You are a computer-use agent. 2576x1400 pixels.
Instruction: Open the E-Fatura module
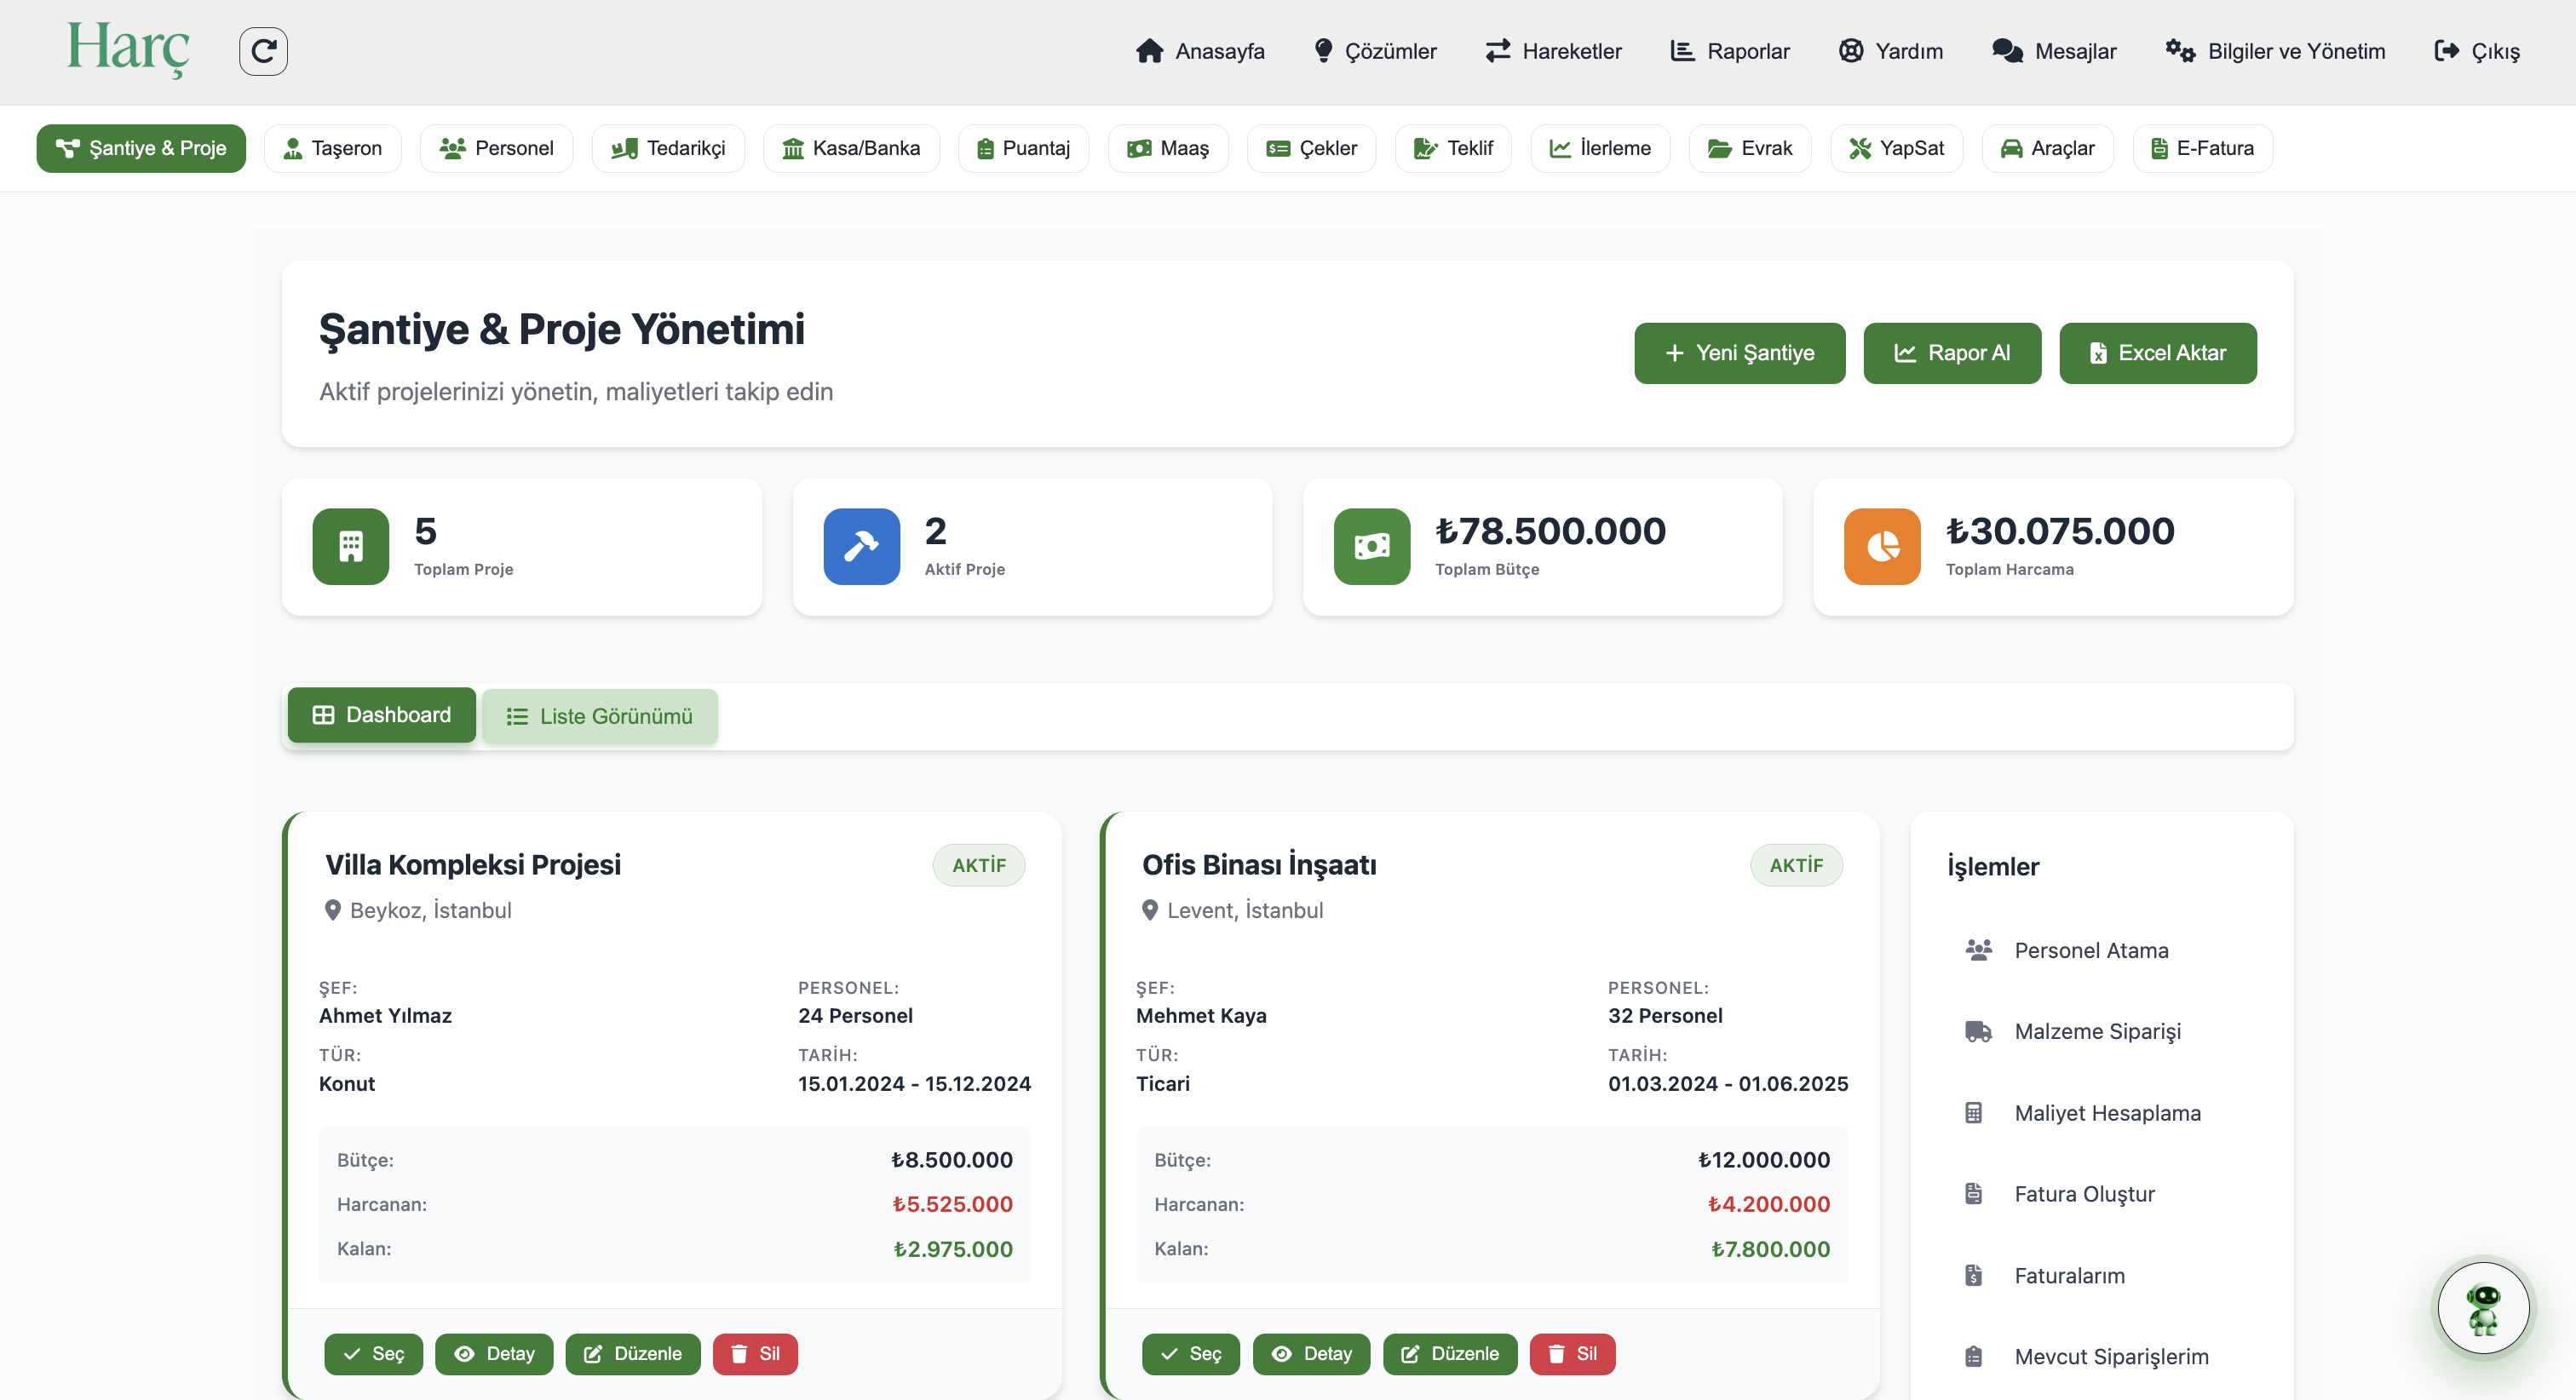(2201, 148)
